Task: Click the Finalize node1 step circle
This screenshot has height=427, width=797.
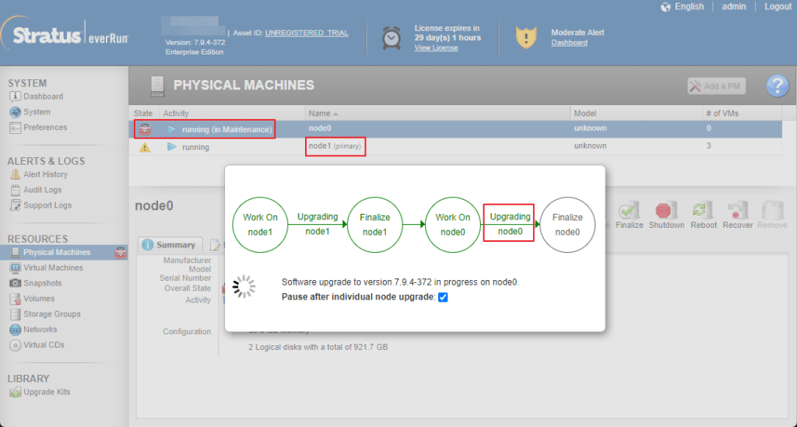Action: click(375, 225)
